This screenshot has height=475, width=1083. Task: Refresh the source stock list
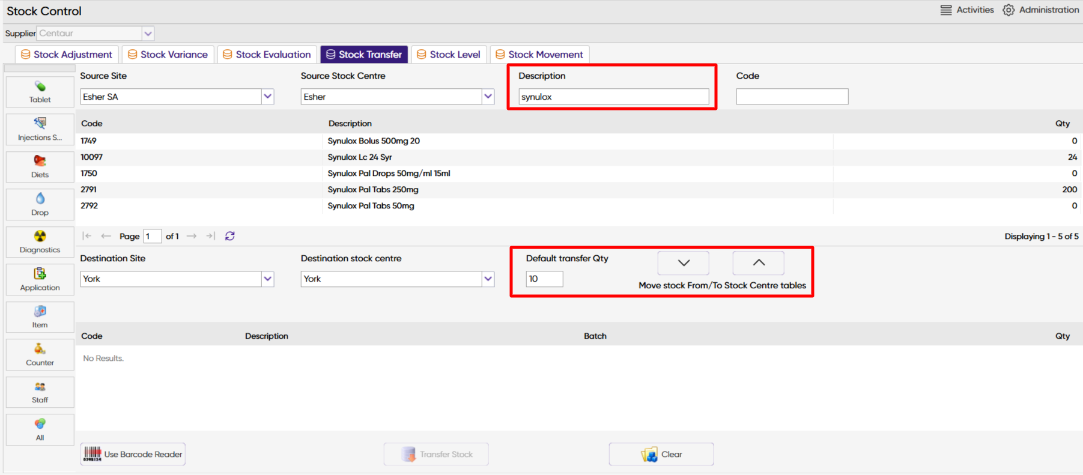(x=230, y=236)
